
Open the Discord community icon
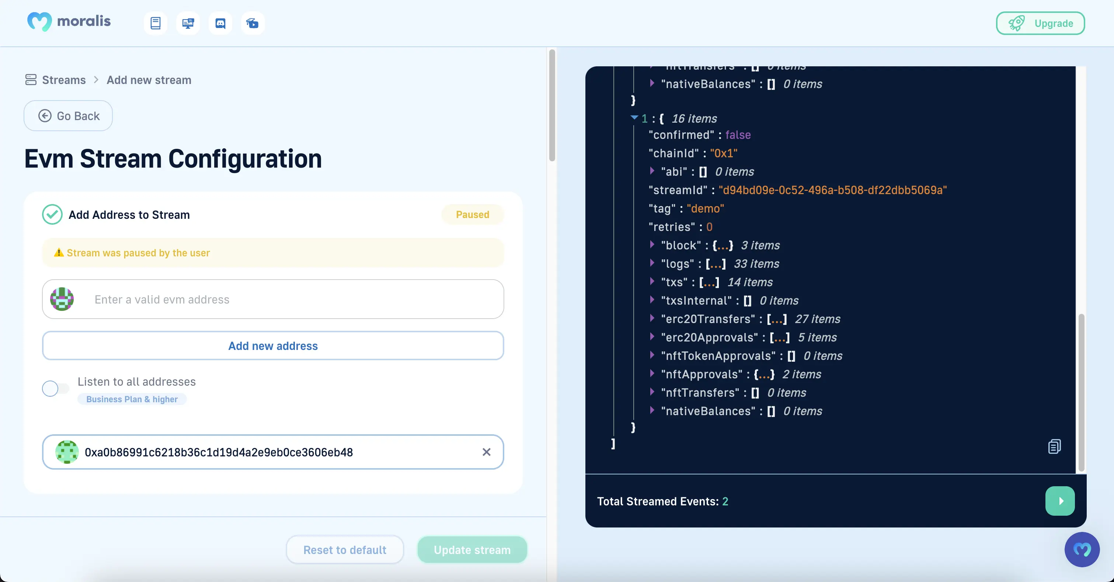(x=220, y=23)
